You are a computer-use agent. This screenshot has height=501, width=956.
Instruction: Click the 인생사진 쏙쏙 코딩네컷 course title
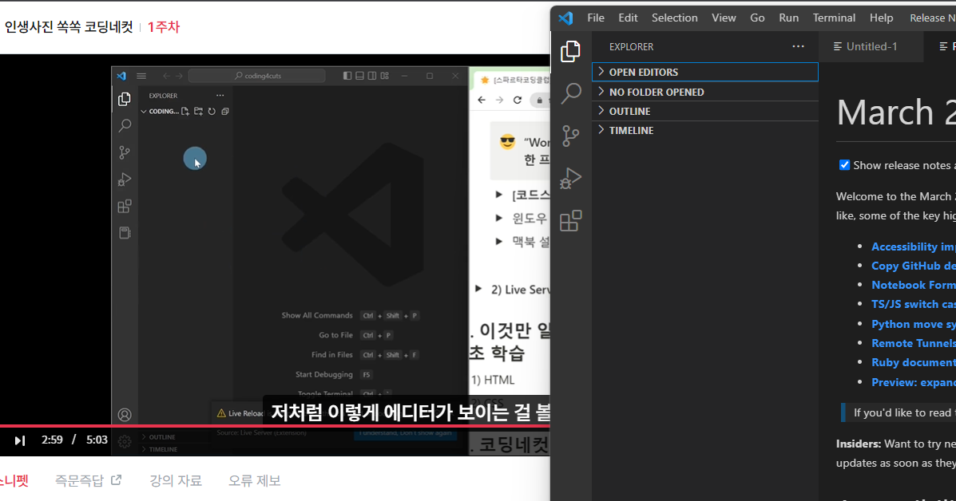(x=69, y=27)
